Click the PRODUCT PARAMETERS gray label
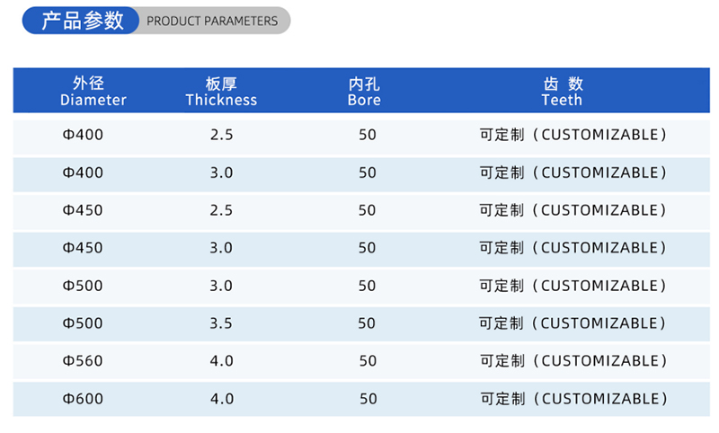 (x=212, y=21)
